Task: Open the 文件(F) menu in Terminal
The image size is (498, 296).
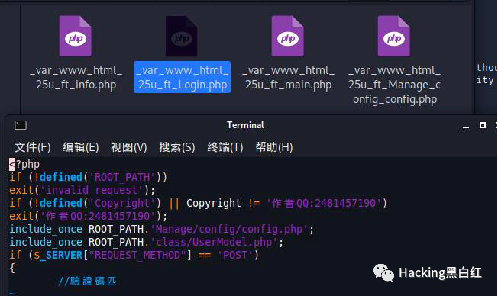Action: point(33,147)
